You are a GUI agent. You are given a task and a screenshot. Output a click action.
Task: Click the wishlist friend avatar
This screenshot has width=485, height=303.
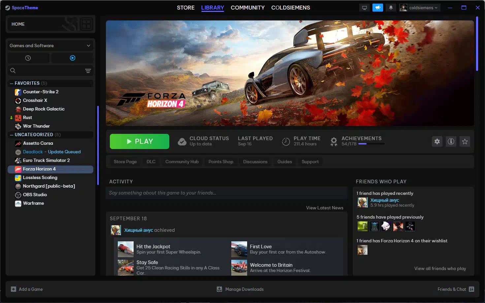point(362,250)
